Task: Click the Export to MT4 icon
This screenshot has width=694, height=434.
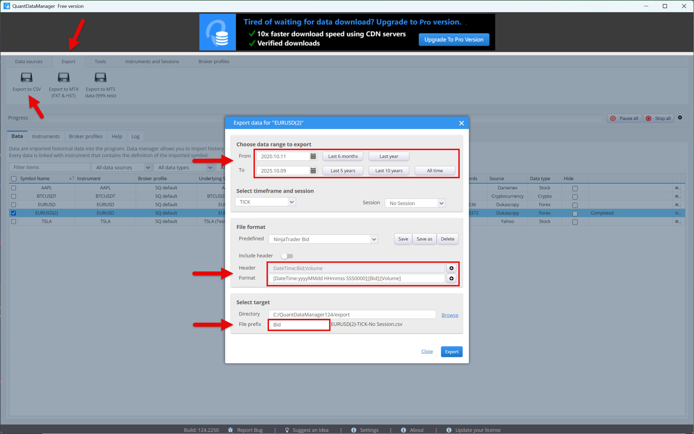Action: (x=63, y=78)
